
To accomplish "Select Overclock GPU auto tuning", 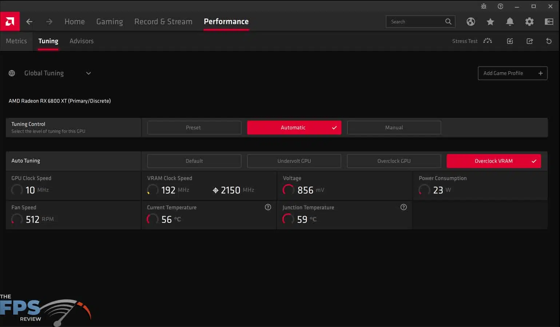I will pyautogui.click(x=394, y=161).
